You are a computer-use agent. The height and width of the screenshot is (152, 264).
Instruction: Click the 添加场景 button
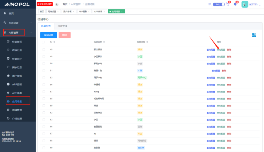pyautogui.click(x=48, y=35)
